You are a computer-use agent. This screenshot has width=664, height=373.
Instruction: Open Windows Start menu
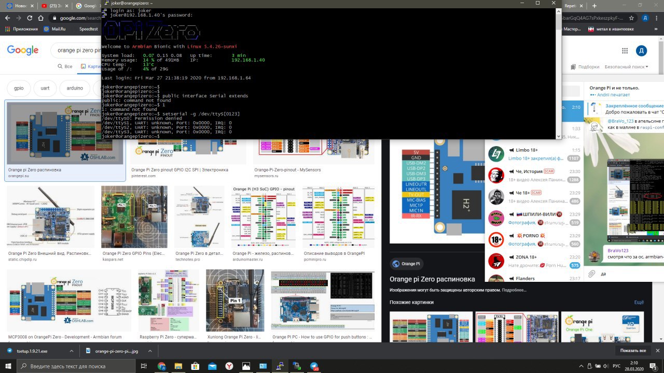(x=9, y=366)
